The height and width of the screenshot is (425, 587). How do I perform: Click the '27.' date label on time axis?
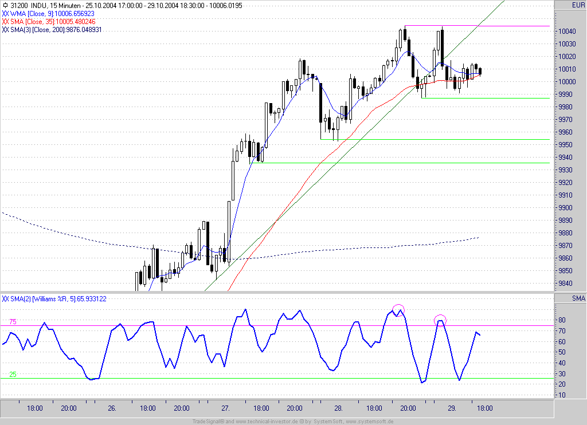tap(225, 408)
